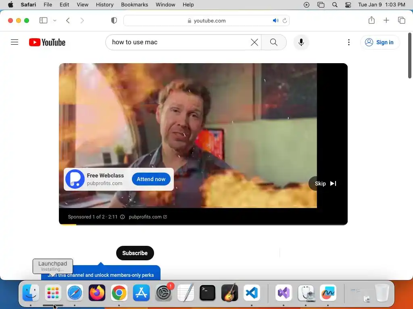Open the App Store from the Dock
413x309 pixels.
(x=141, y=293)
